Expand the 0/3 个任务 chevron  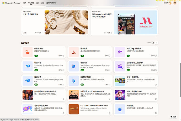click(111, 33)
